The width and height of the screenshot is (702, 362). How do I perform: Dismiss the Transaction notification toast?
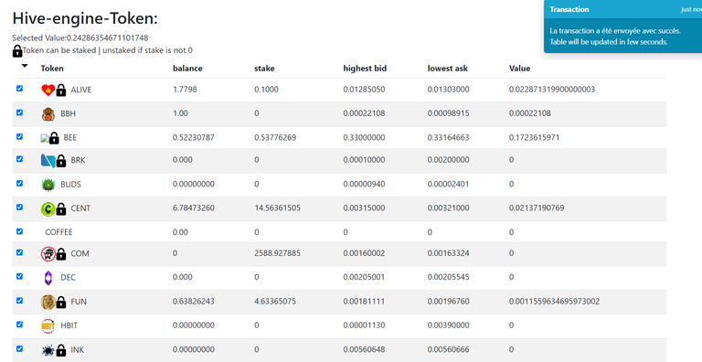[x=622, y=27]
